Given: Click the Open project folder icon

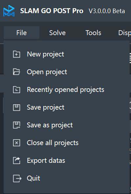Looking at the screenshot, I should [x=16, y=72].
